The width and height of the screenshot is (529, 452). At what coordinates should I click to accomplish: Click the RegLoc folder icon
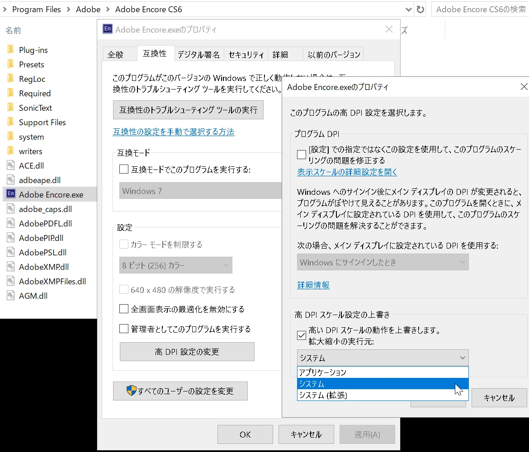point(11,79)
